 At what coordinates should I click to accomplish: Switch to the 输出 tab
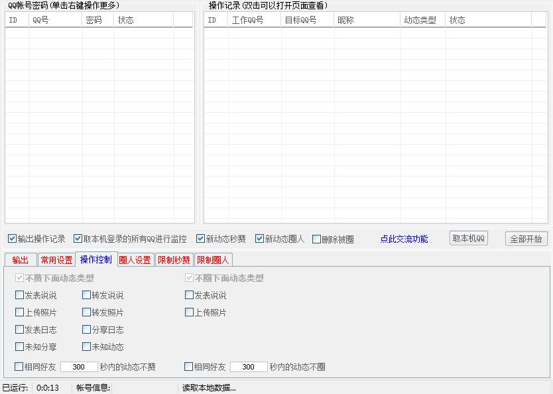[x=21, y=260]
